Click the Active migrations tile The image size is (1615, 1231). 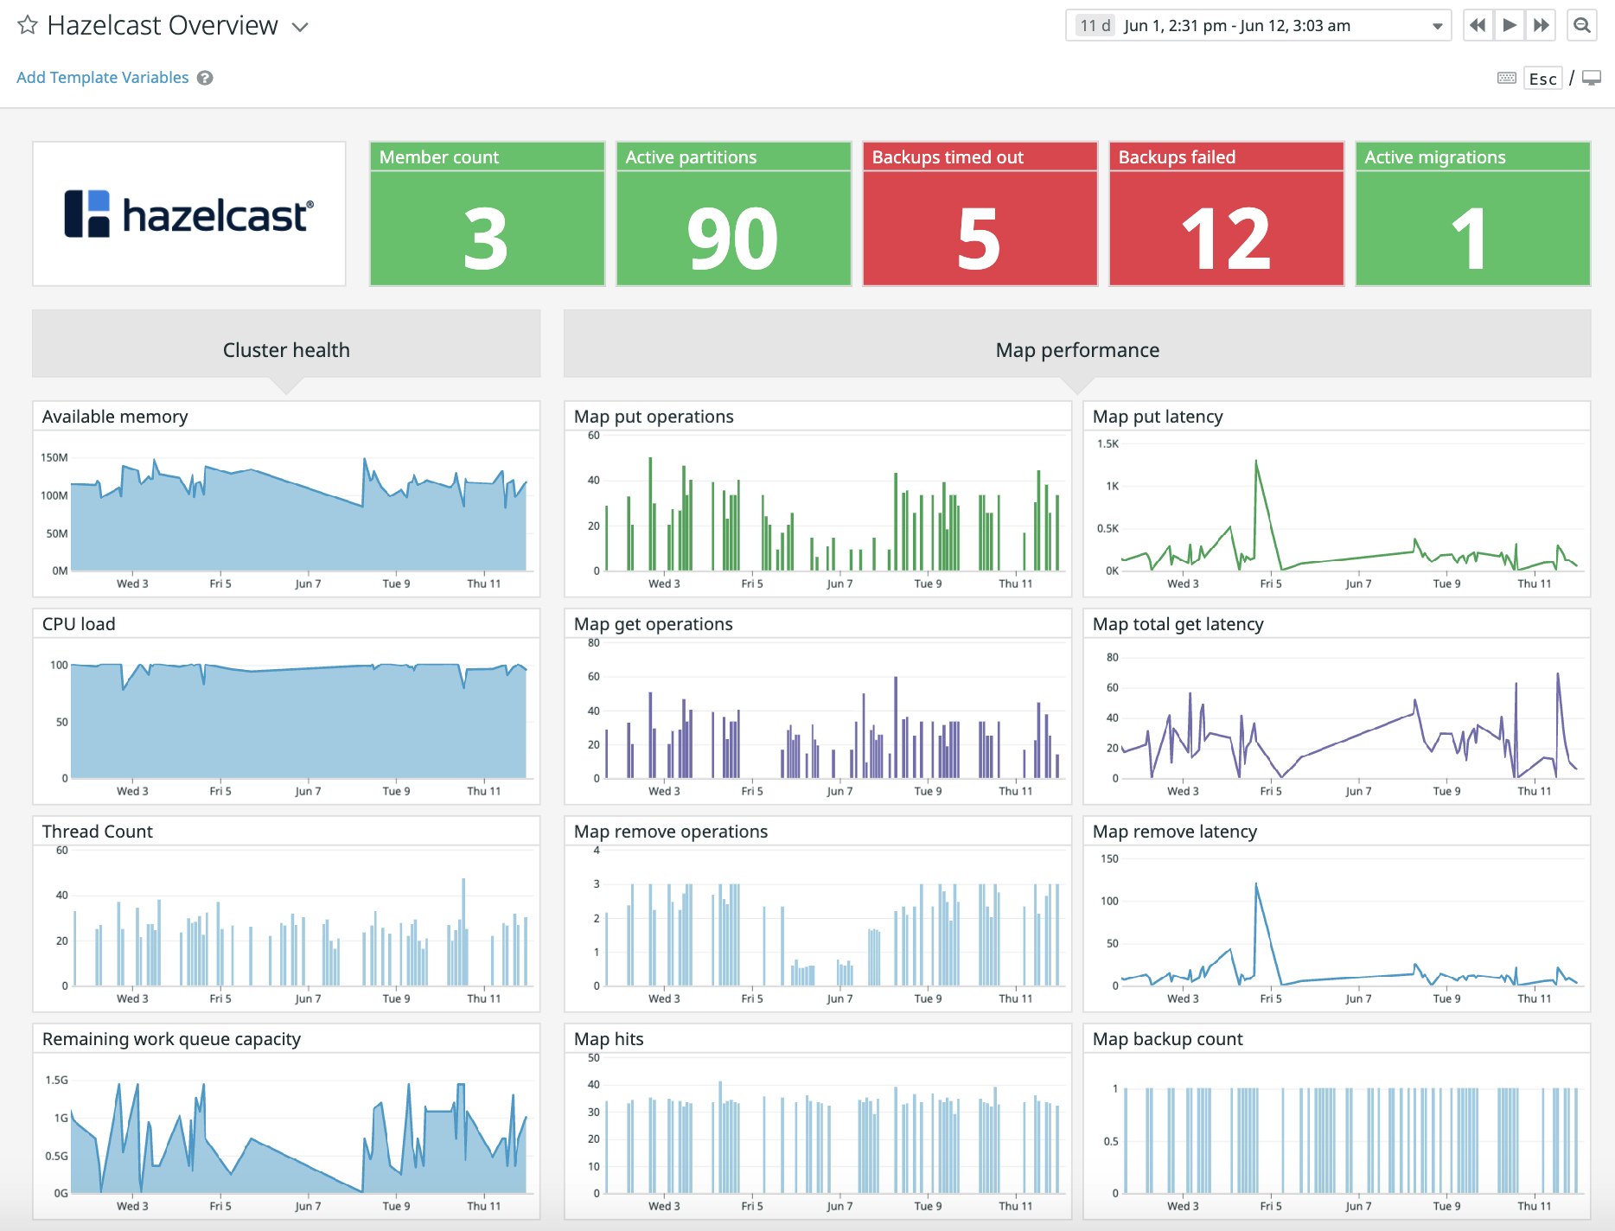(x=1472, y=214)
